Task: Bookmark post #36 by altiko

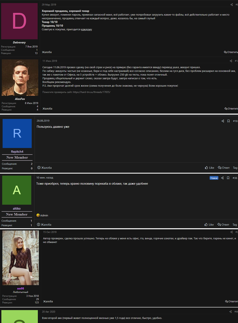Action: tap(228, 178)
